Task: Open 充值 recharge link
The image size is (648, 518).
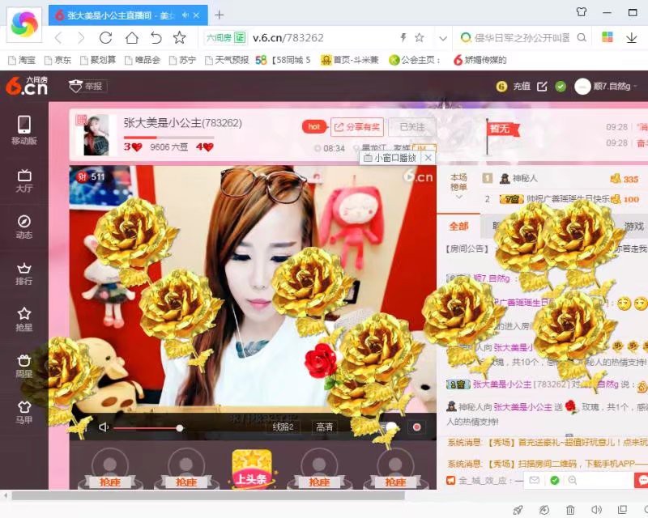Action: point(522,87)
